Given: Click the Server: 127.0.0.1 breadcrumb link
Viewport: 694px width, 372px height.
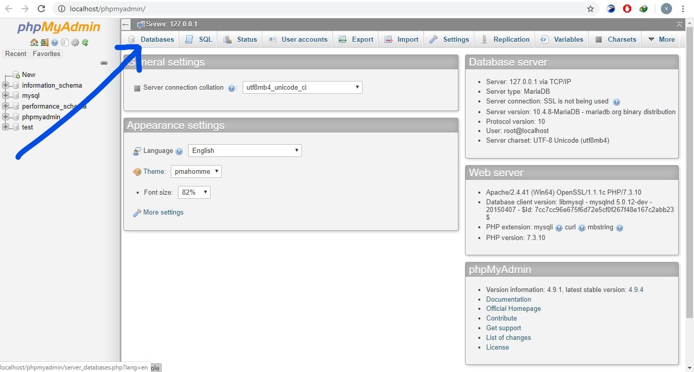Looking at the screenshot, I should tap(171, 24).
